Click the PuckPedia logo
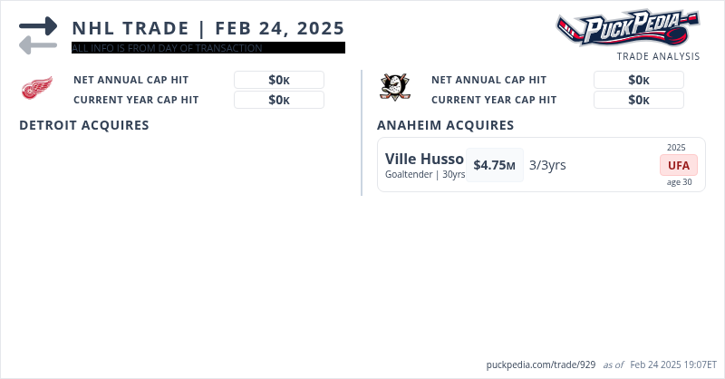 coord(627,29)
